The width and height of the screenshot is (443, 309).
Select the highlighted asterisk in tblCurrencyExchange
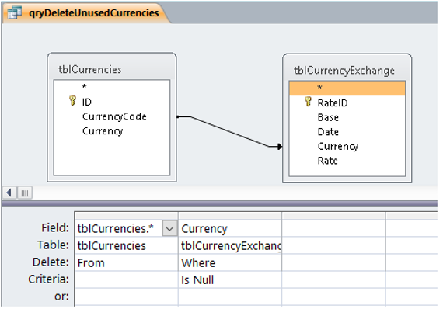click(347, 88)
